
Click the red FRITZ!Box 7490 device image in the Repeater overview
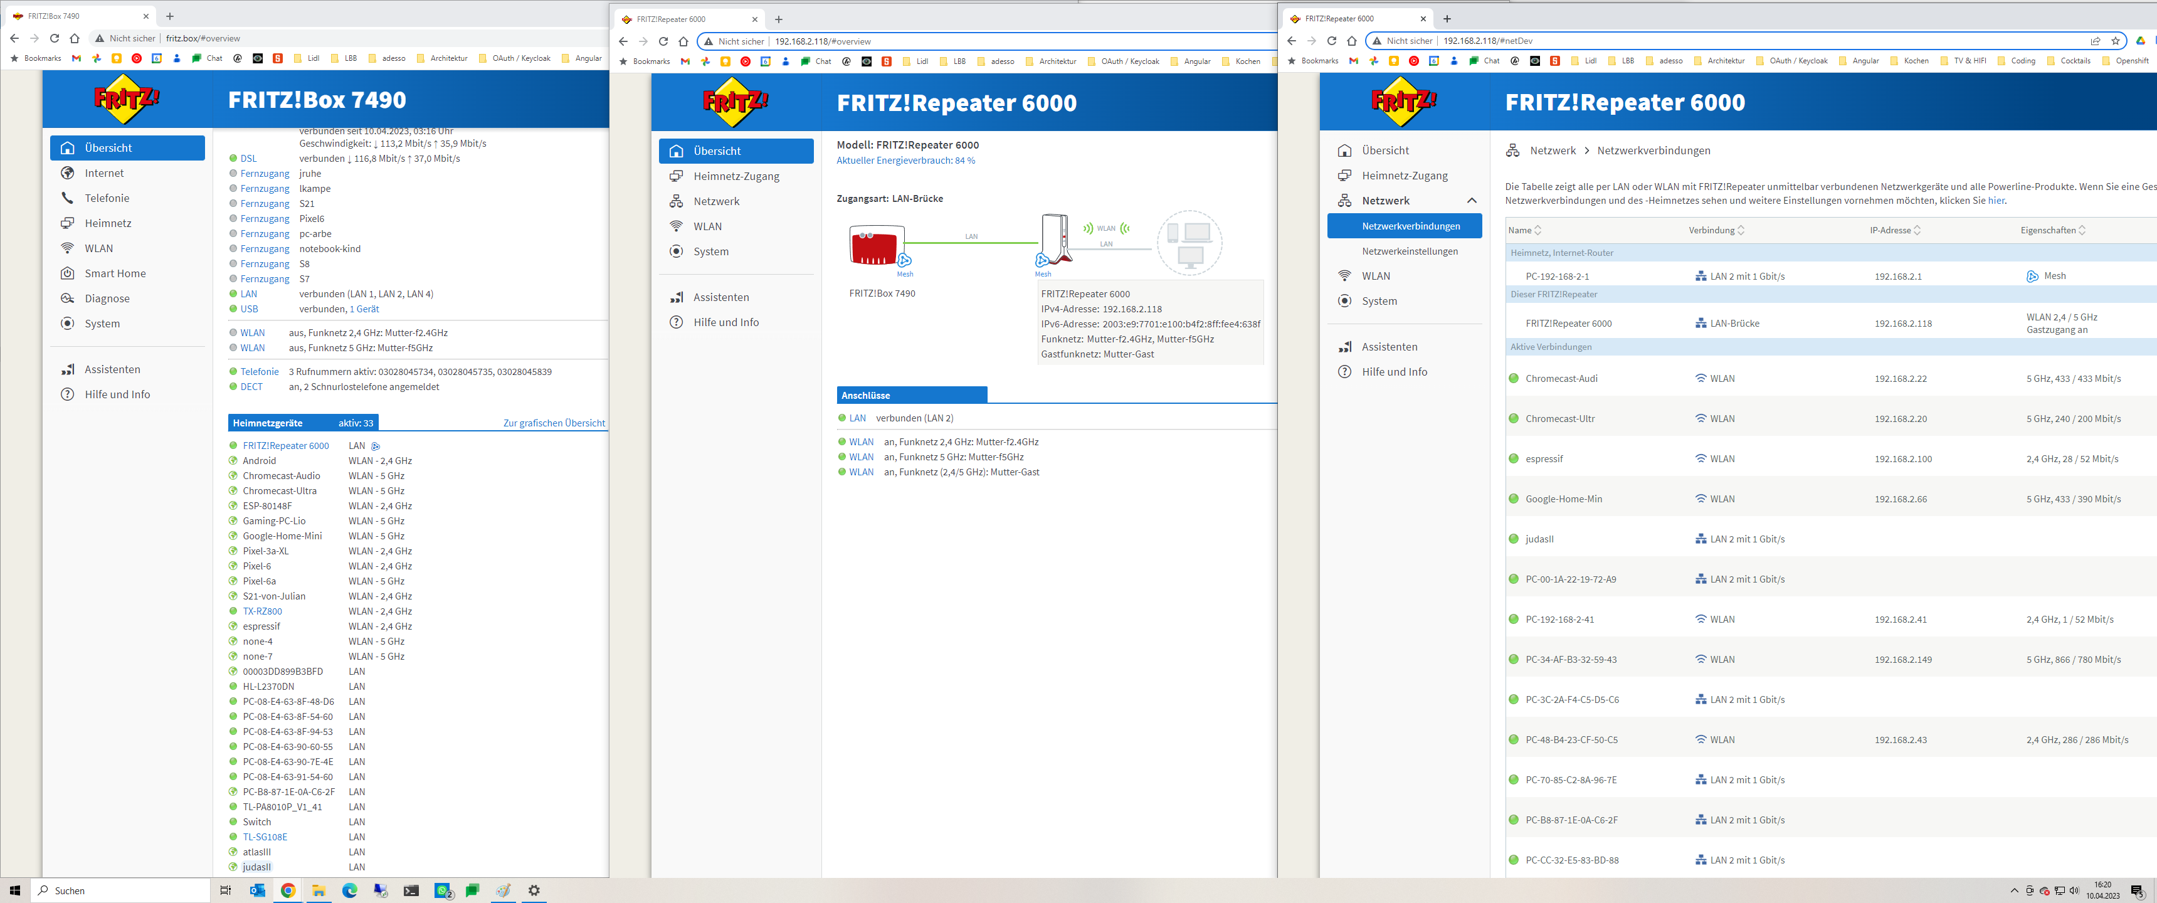(x=877, y=245)
